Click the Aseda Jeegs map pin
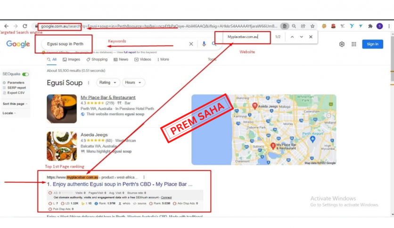394x228 pixels. 254,106
